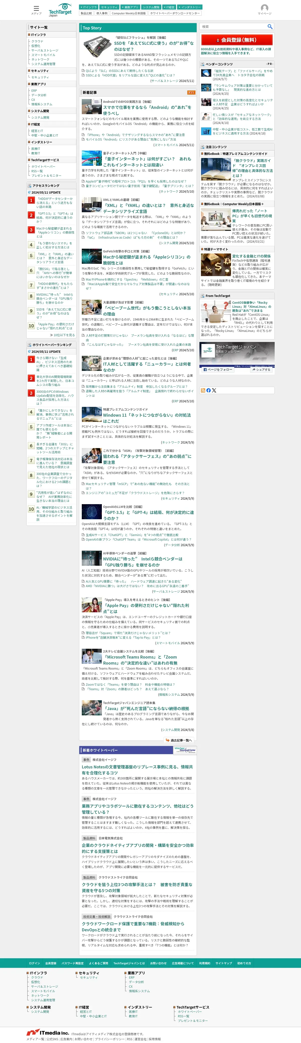Image resolution: width=301 pixels, height=1043 pixels.
Task: Open 製品比較 sub-navigation tab
Action: [x=86, y=13]
